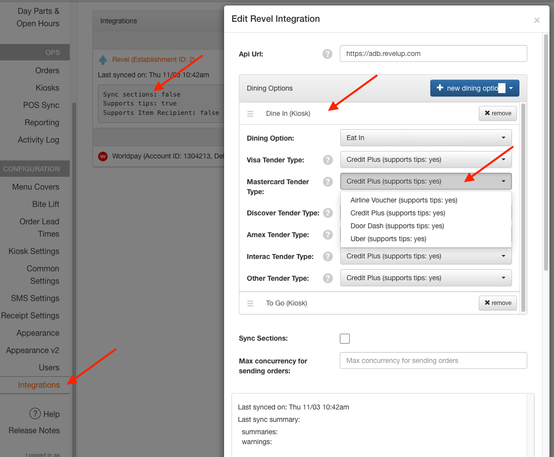
Task: Open the Help link in the sidebar
Action: point(51,414)
